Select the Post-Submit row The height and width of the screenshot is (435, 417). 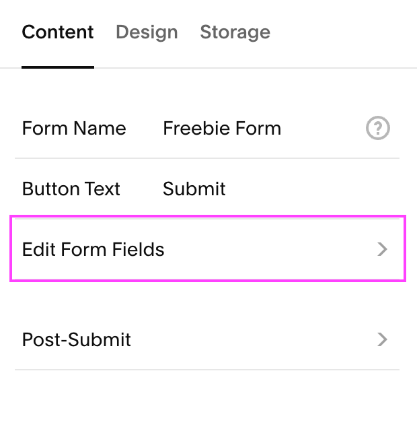tap(207, 339)
